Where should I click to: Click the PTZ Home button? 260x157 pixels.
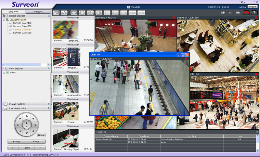pyautogui.click(x=41, y=135)
